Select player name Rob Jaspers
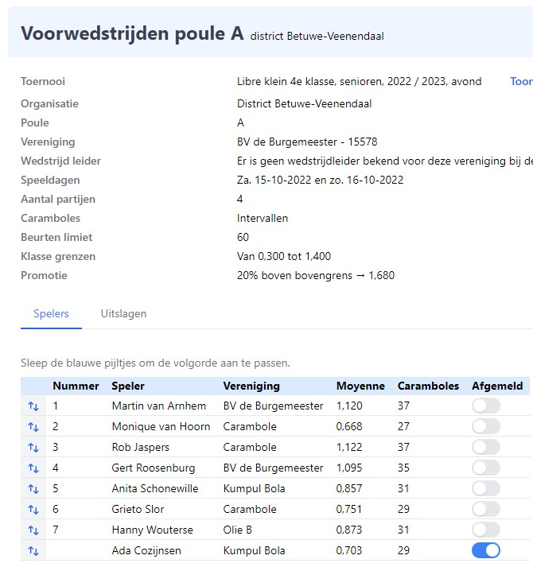The width and height of the screenshot is (533, 563). point(141,447)
